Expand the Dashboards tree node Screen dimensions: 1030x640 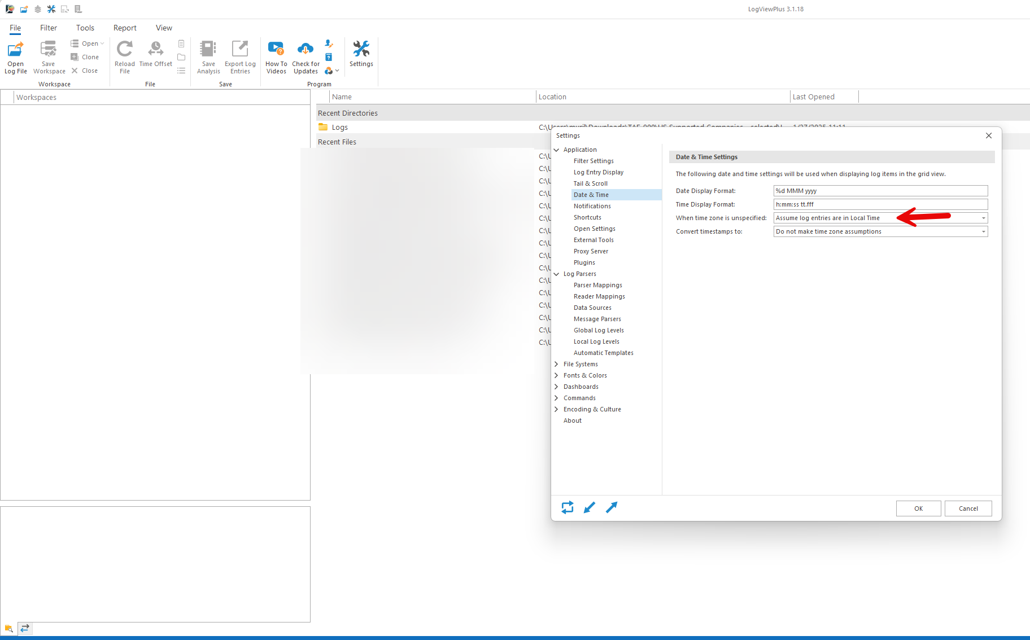pyautogui.click(x=557, y=387)
